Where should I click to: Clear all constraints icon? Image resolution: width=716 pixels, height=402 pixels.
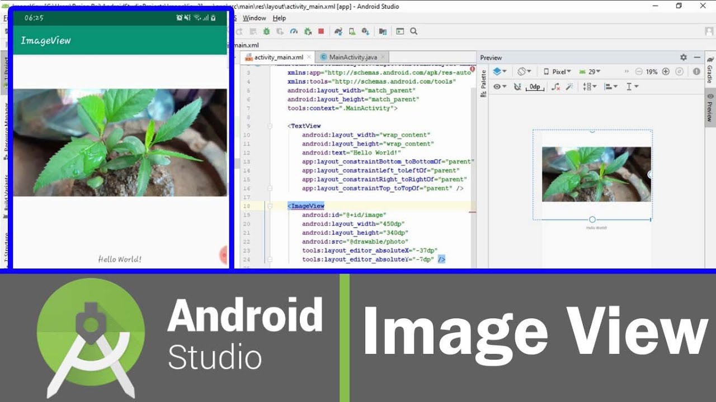point(556,87)
